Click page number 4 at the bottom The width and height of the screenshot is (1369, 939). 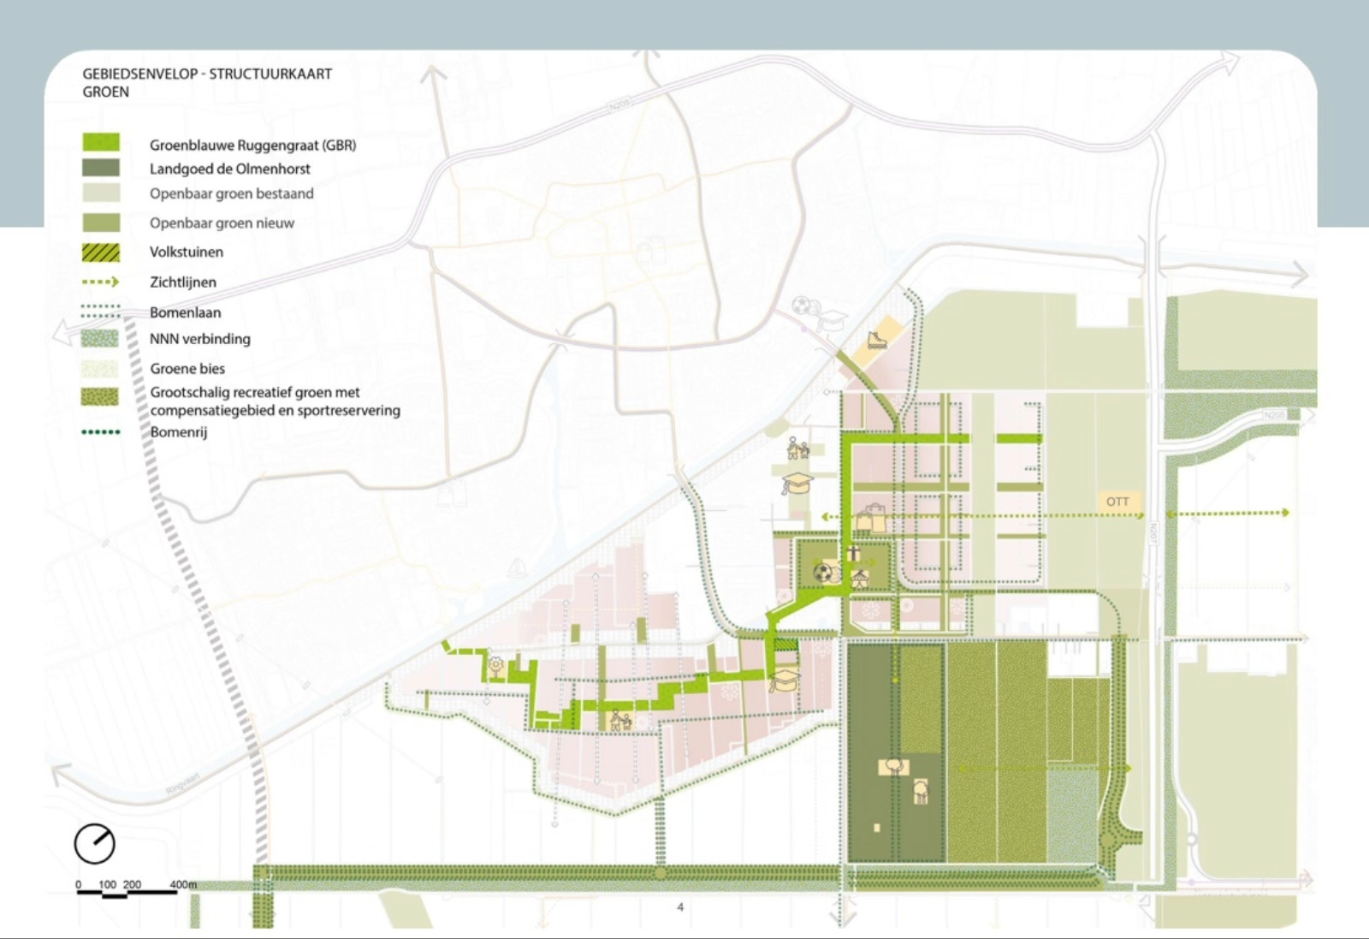tap(680, 907)
